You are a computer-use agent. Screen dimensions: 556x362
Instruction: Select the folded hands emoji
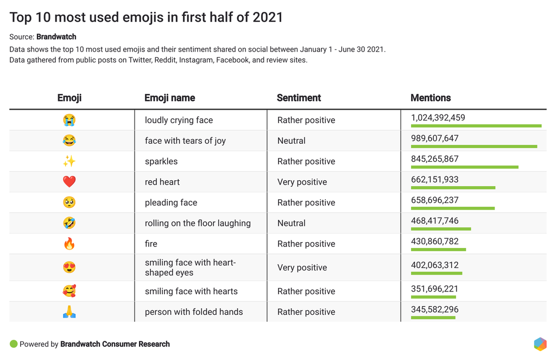coord(69,312)
